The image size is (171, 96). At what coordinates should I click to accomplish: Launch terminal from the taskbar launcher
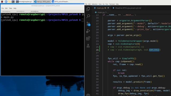pos(13,2)
